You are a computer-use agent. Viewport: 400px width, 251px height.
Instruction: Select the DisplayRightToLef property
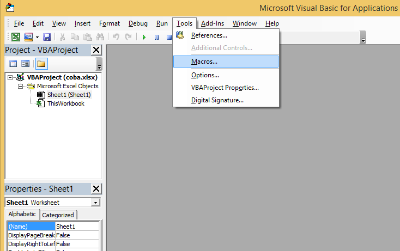pos(32,244)
